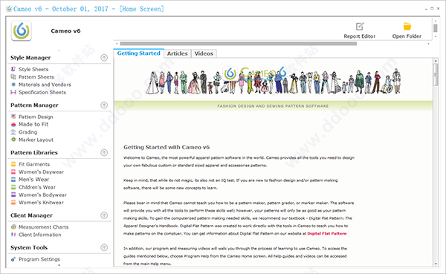Open the Grading module
446x274 pixels.
pyautogui.click(x=28, y=132)
